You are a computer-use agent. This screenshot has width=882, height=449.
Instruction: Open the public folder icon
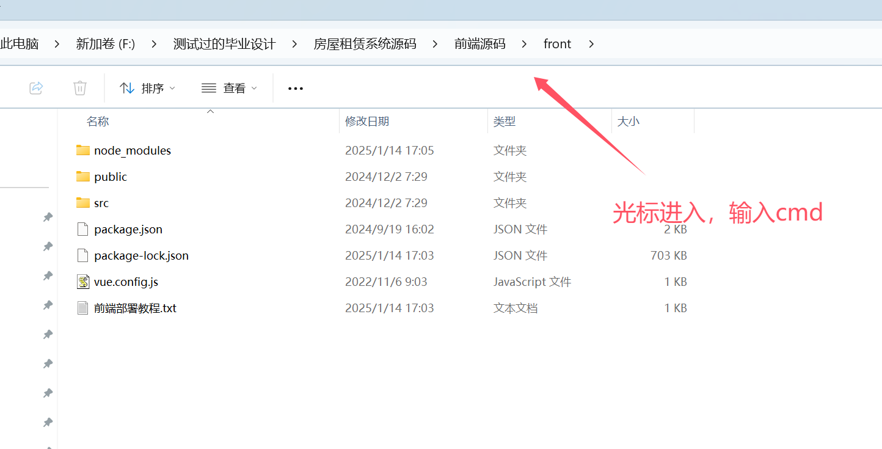83,177
